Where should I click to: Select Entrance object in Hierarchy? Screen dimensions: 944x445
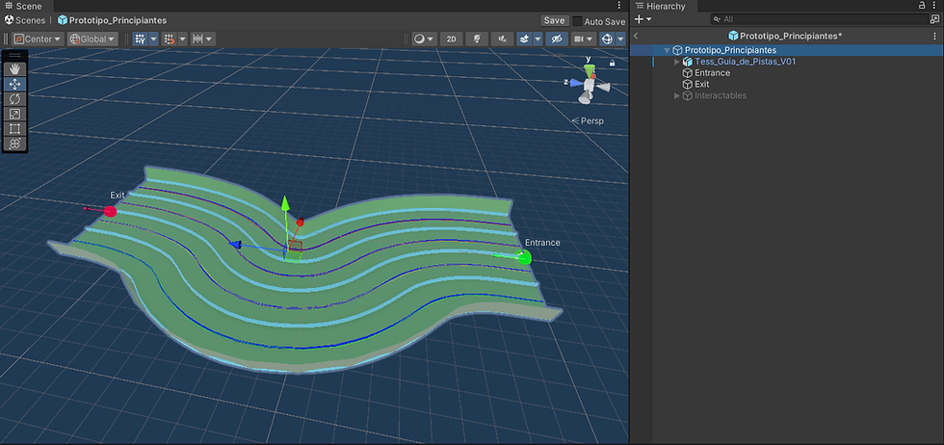point(712,73)
